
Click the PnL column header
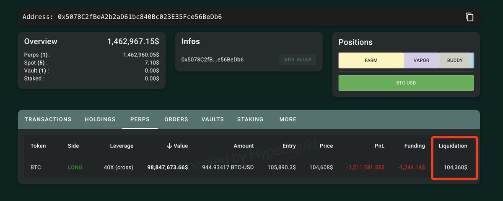(x=380, y=146)
